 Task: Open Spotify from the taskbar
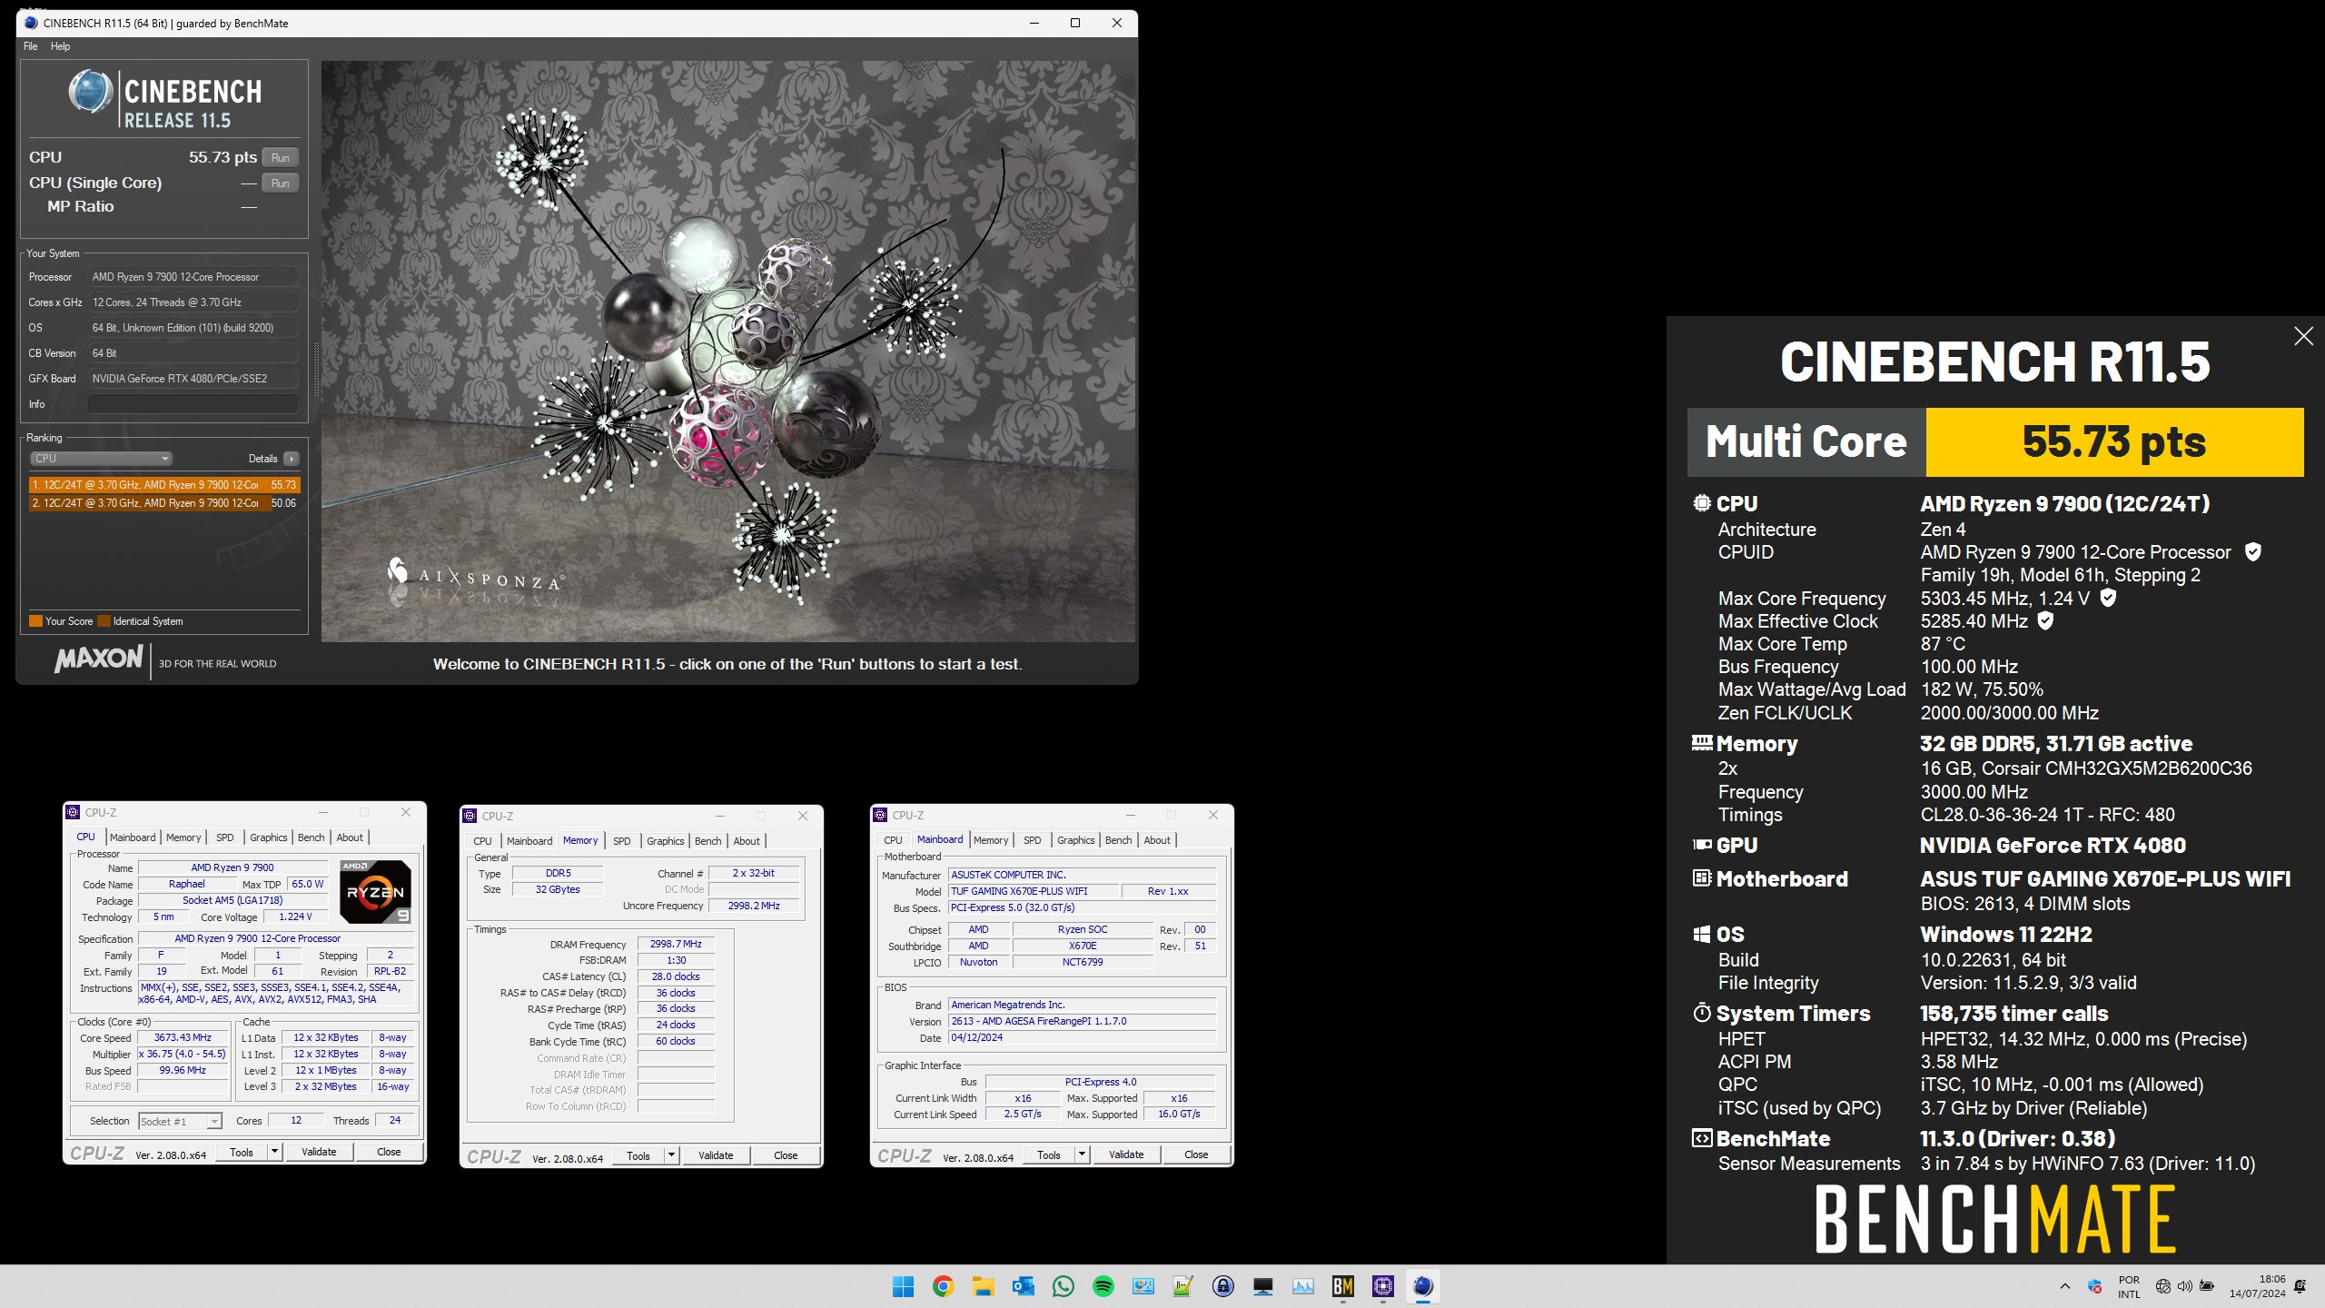pyautogui.click(x=1103, y=1286)
